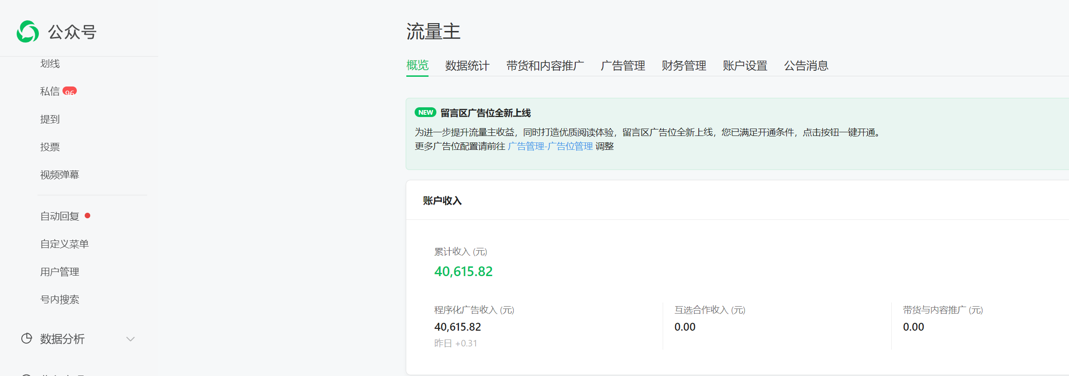Open 自动回复 in the sidebar
Image resolution: width=1069 pixels, height=376 pixels.
60,216
